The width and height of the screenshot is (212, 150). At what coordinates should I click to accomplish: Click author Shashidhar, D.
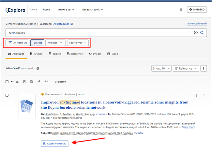[x=54, y=114]
